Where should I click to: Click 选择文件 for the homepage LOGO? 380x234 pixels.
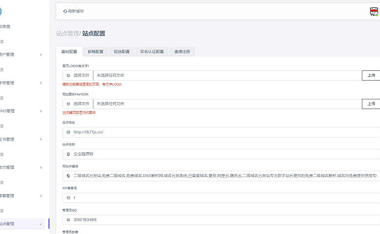78,76
